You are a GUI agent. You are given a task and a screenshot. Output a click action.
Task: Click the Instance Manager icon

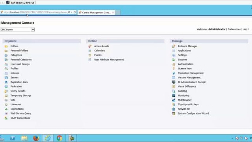[x=174, y=47]
